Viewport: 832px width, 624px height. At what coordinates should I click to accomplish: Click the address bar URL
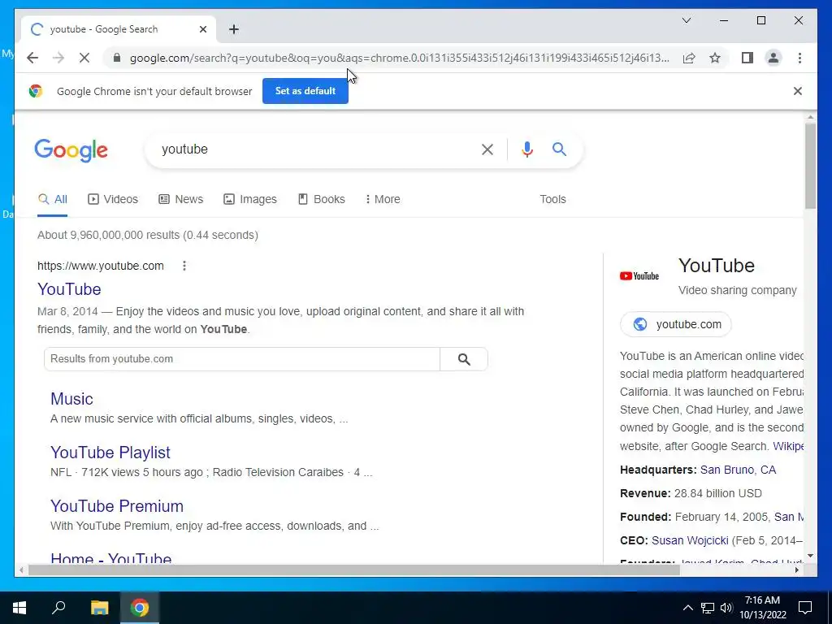coord(400,58)
